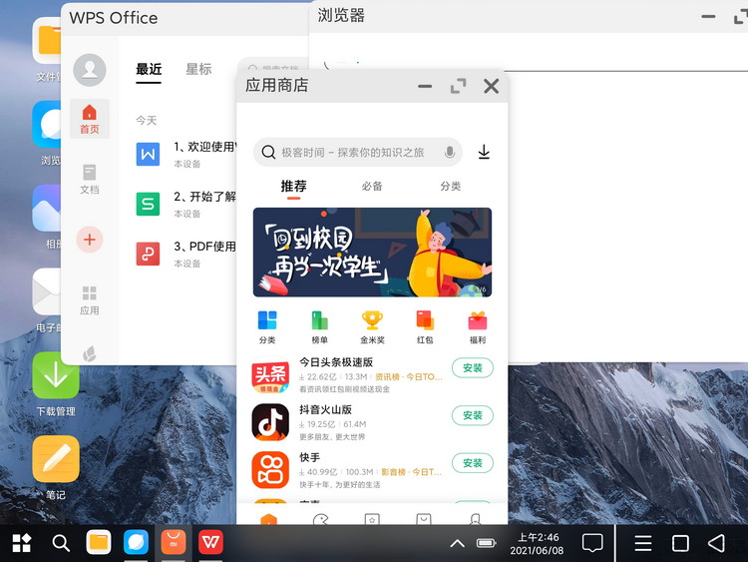
Task: Open file manager from taskbar
Action: [x=99, y=542]
